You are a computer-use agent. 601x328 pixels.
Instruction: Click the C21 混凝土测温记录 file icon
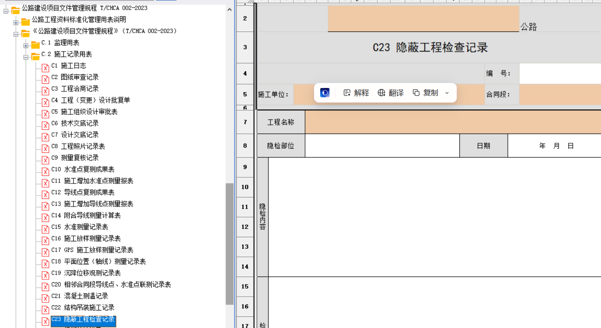coord(45,298)
